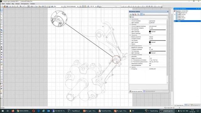Click the inspector vertical scrollbar
Screen dimensions: 201x113
point(167,47)
